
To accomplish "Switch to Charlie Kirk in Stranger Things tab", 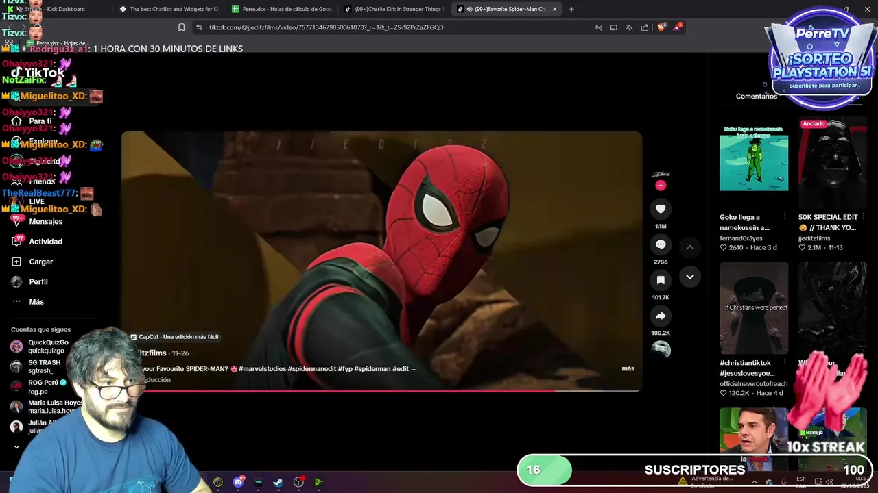I will tap(394, 9).
